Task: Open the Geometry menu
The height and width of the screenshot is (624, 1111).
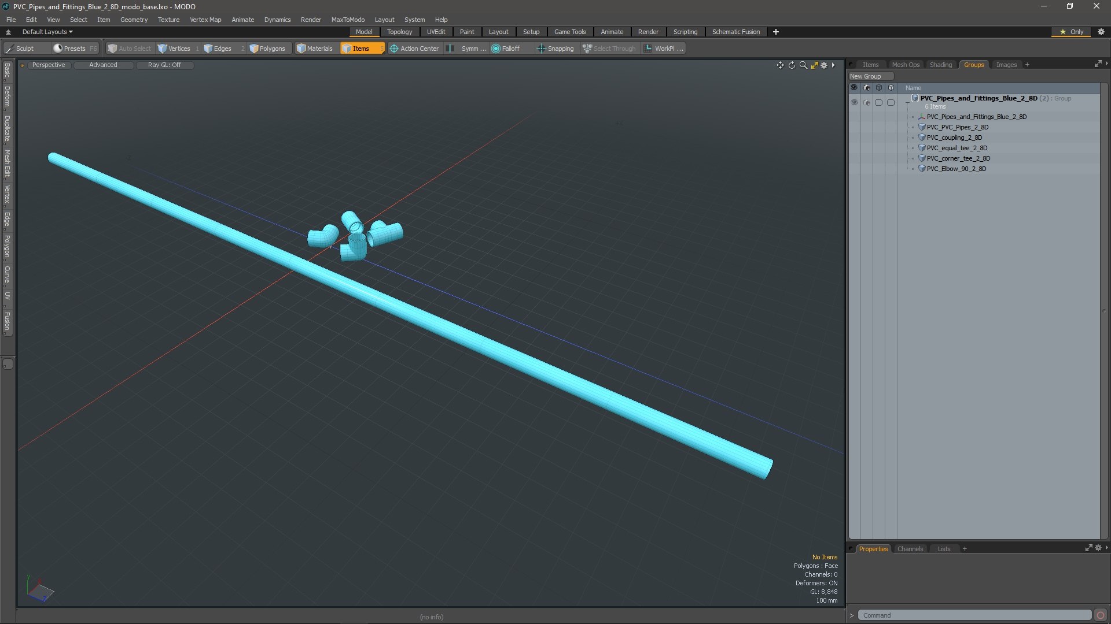Action: point(134,20)
